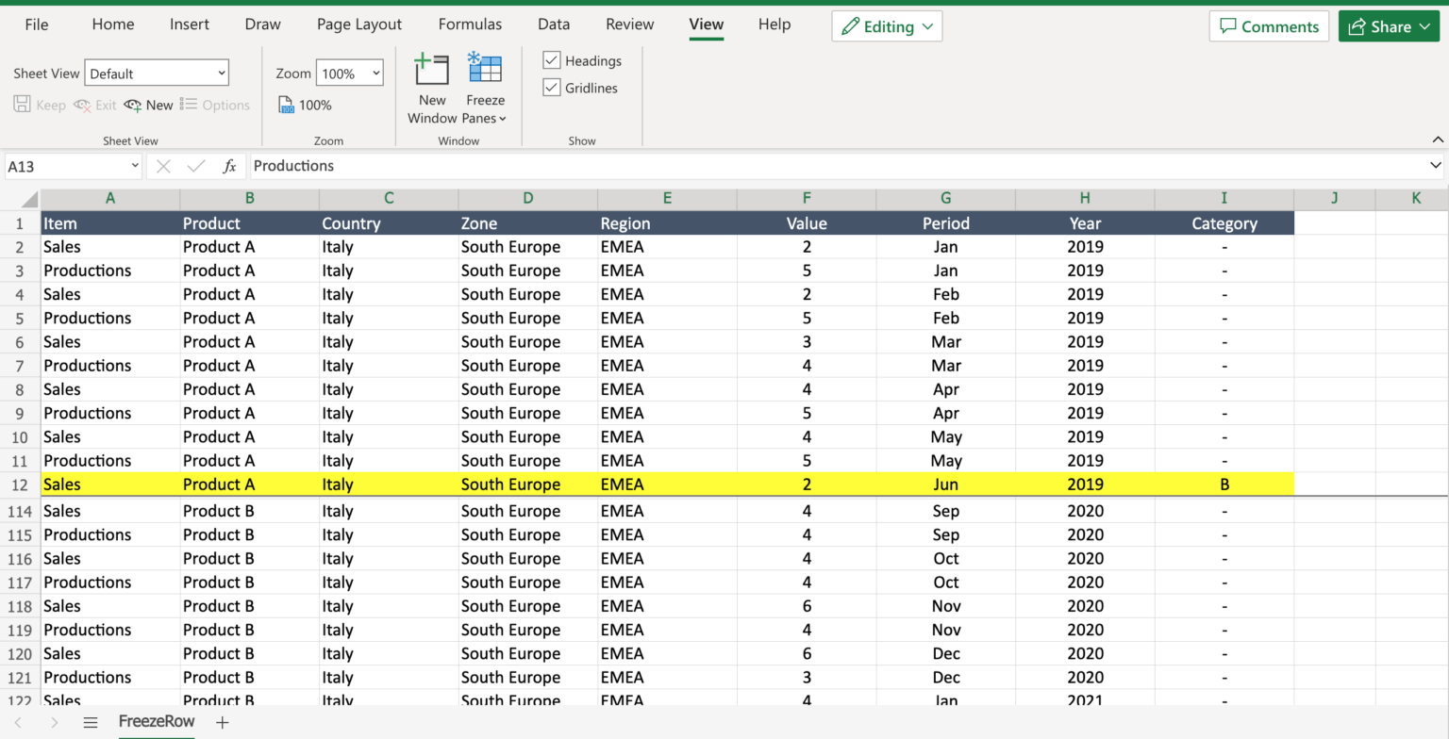Cancel entry using the X icon beside the formula bar
This screenshot has height=739, width=1449.
pos(162,166)
